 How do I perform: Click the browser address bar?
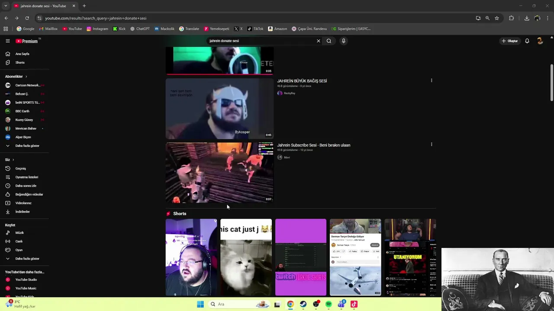pos(255,18)
